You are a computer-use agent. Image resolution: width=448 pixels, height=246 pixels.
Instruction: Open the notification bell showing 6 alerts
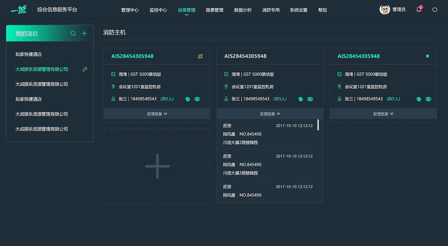click(x=419, y=9)
